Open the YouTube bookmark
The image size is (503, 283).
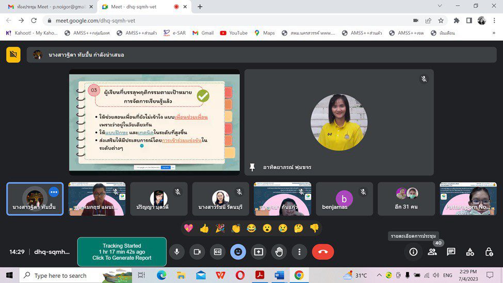234,33
